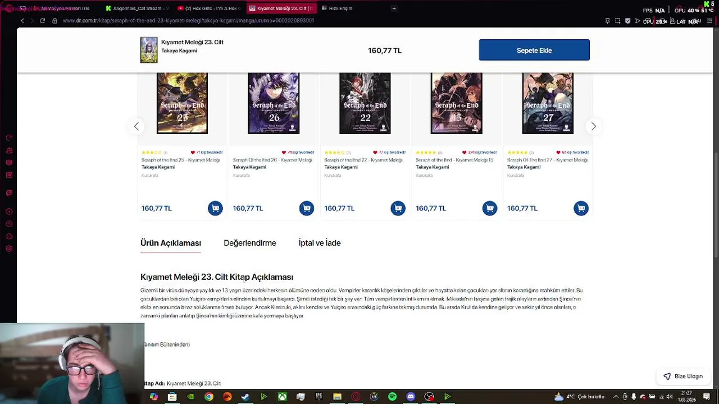719x404 pixels.
Task: Open Kıyamet Meleği 23 header cover thumbnail
Action: (x=149, y=50)
